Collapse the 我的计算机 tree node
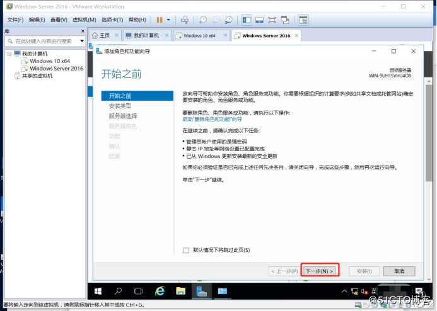 9,54
